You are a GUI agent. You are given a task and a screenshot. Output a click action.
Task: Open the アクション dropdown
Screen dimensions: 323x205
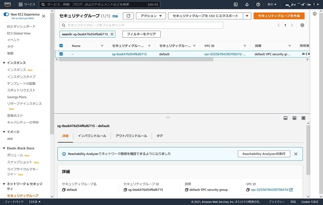(151, 16)
